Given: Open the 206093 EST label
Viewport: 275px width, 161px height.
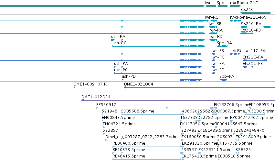Looking at the screenshot, I should coord(225,137).
